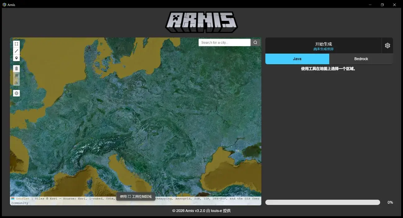Click the magnifier search button
Viewport: 403px width, 218px height.
[255, 42]
